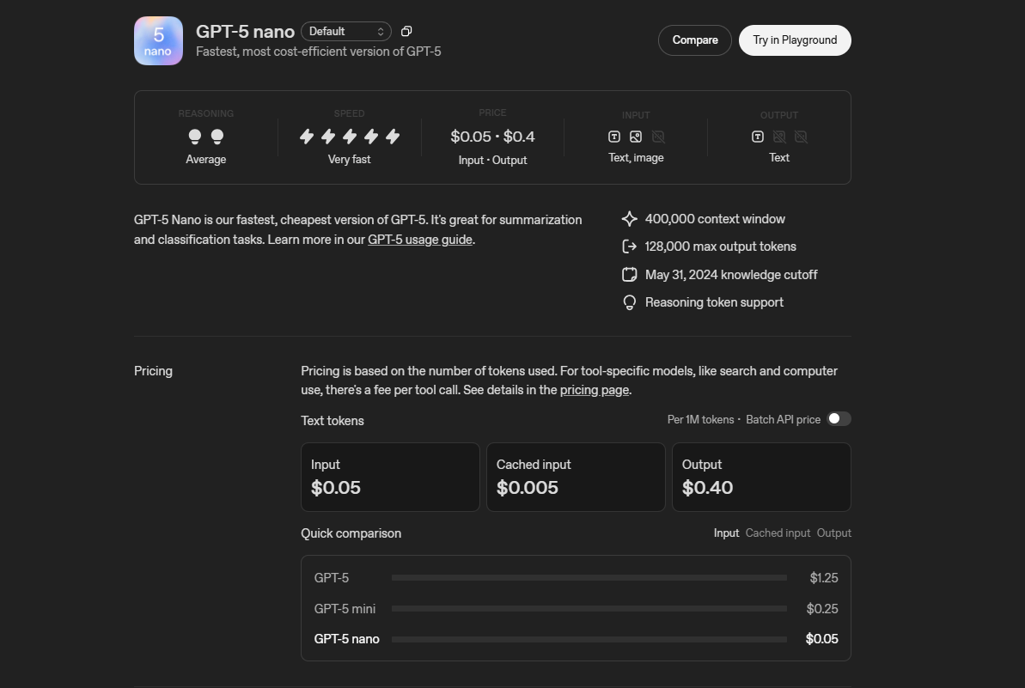Click the GPT-5 nano model logo

(158, 40)
